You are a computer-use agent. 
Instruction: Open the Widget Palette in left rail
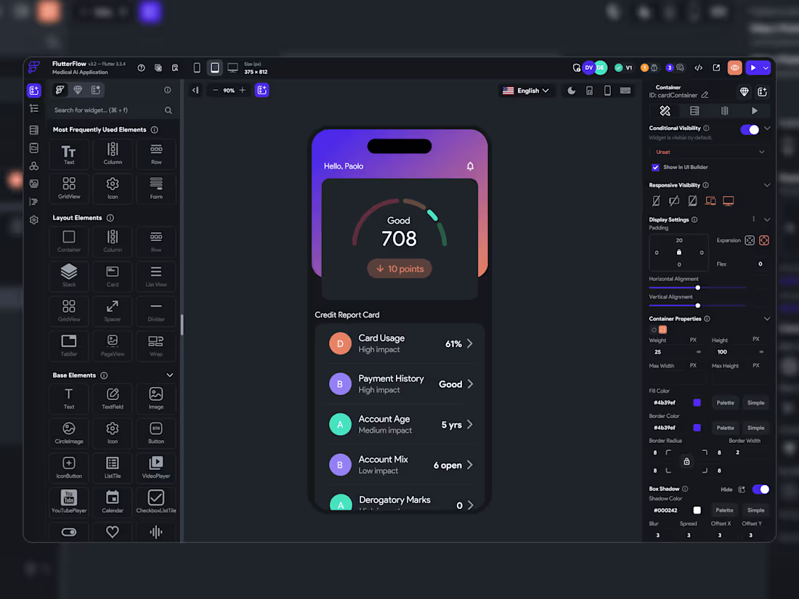coord(34,90)
